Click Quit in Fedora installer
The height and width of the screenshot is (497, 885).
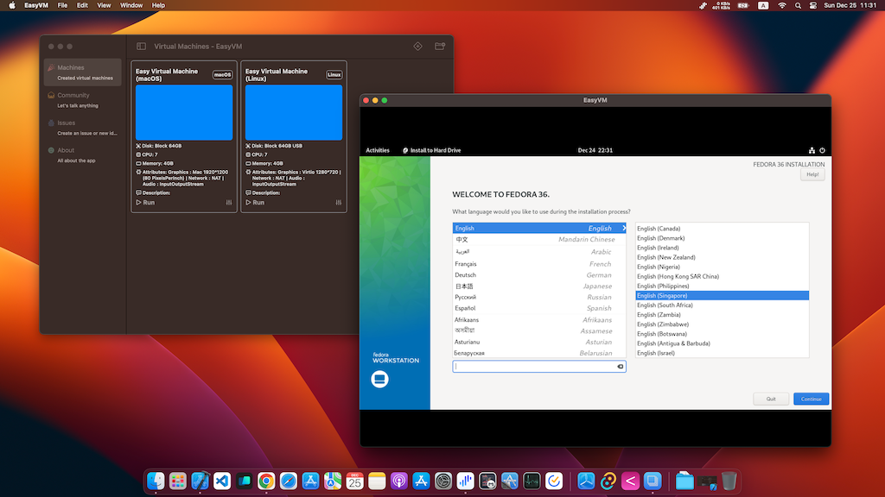(770, 399)
